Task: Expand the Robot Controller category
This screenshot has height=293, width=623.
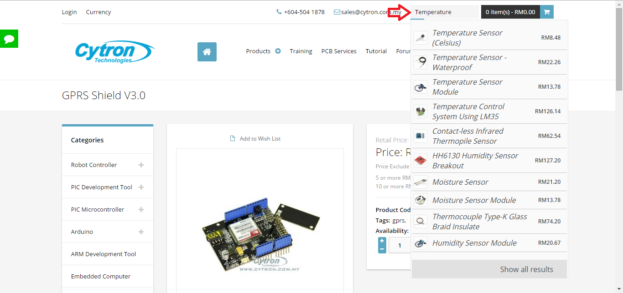Action: [141, 165]
